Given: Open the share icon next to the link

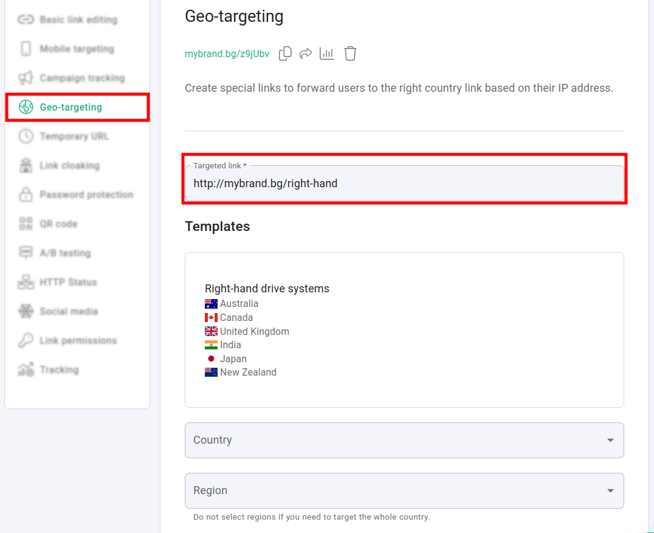Looking at the screenshot, I should tap(306, 53).
